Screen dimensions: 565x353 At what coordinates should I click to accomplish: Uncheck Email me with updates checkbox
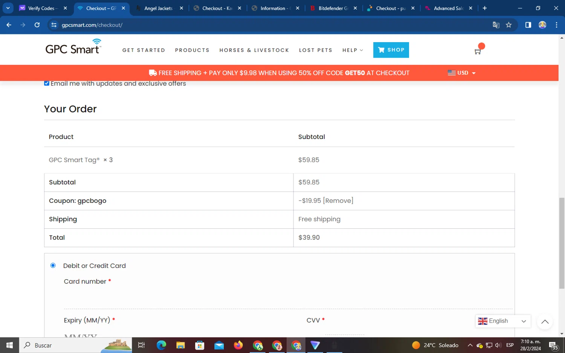pyautogui.click(x=47, y=83)
